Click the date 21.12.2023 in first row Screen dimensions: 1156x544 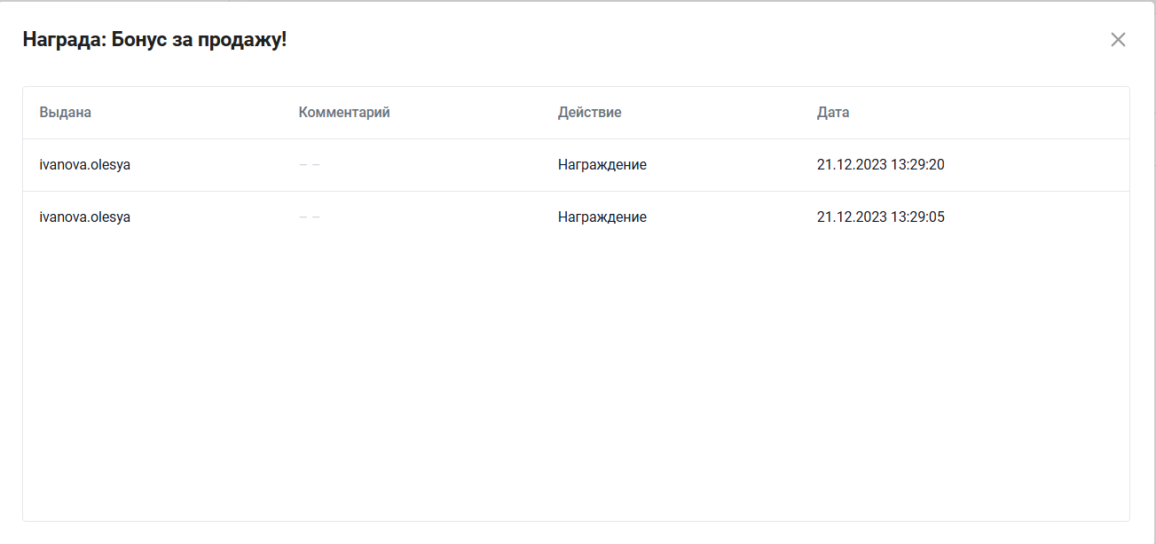click(x=850, y=165)
